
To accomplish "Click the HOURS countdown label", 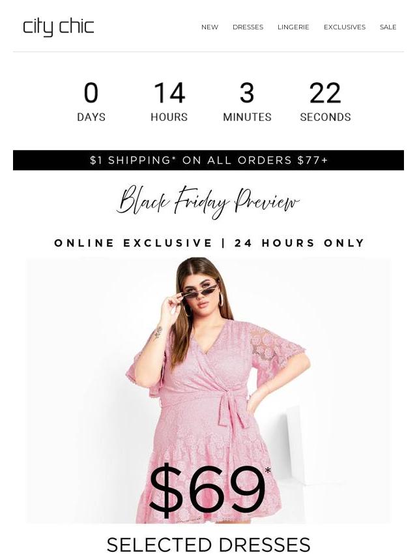I will coord(169,117).
